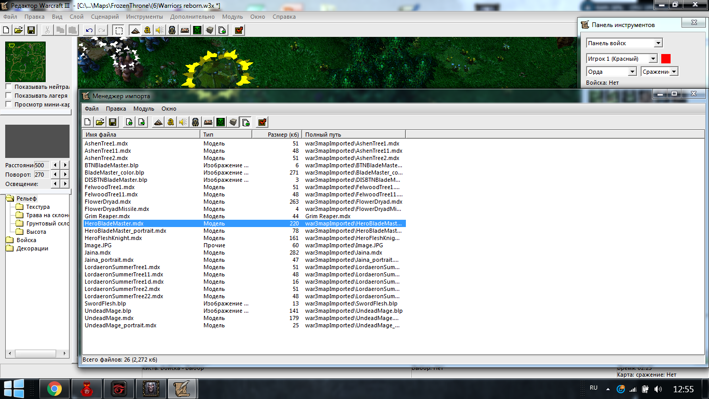This screenshot has height=399, width=709.
Task: Open Object editor from main editor toolbar
Action: (x=172, y=30)
